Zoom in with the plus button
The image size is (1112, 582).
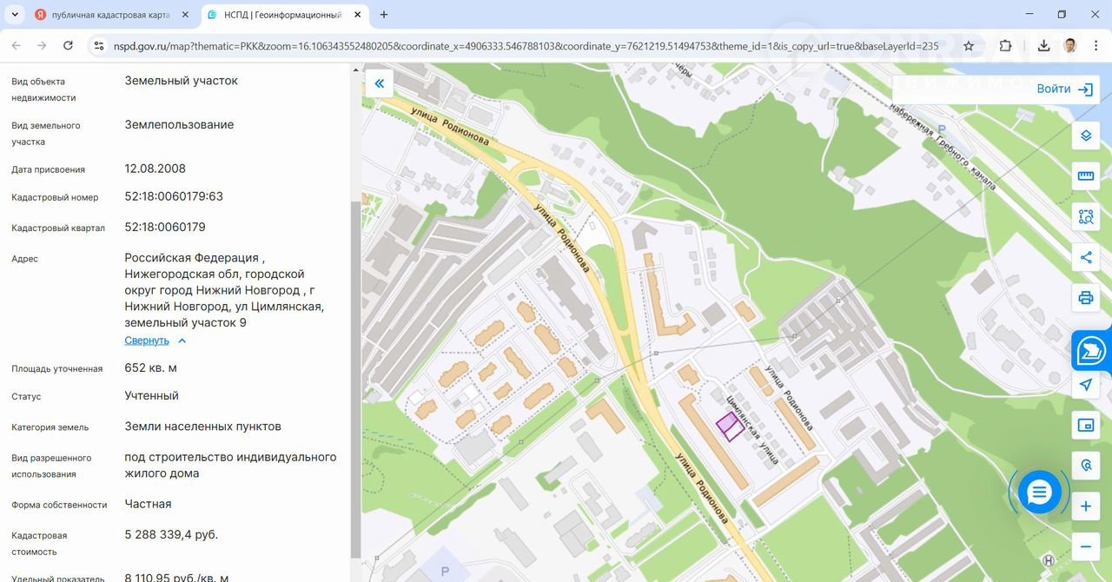coord(1085,506)
